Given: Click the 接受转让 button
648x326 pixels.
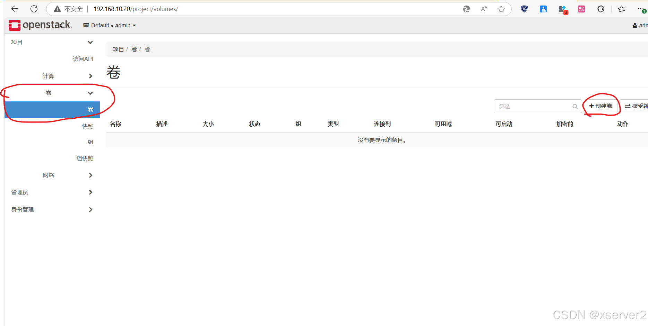Looking at the screenshot, I should pos(634,106).
